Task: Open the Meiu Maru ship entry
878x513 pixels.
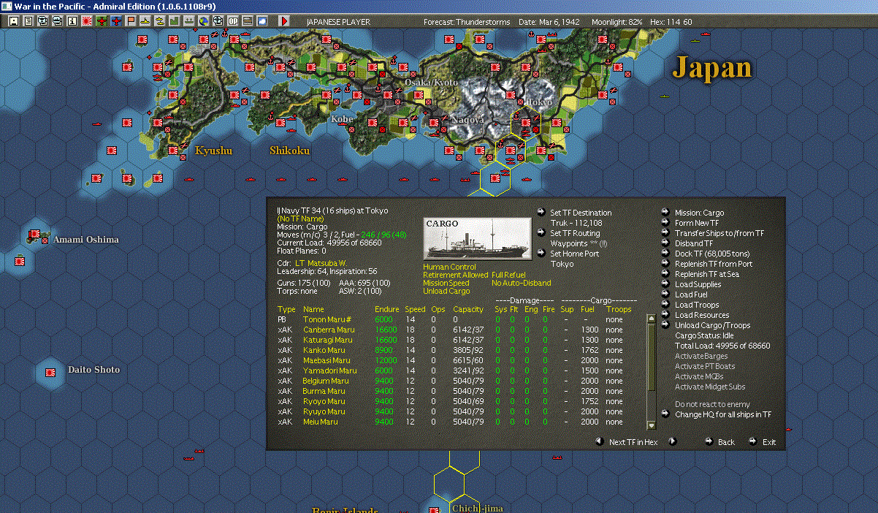Action: point(320,422)
